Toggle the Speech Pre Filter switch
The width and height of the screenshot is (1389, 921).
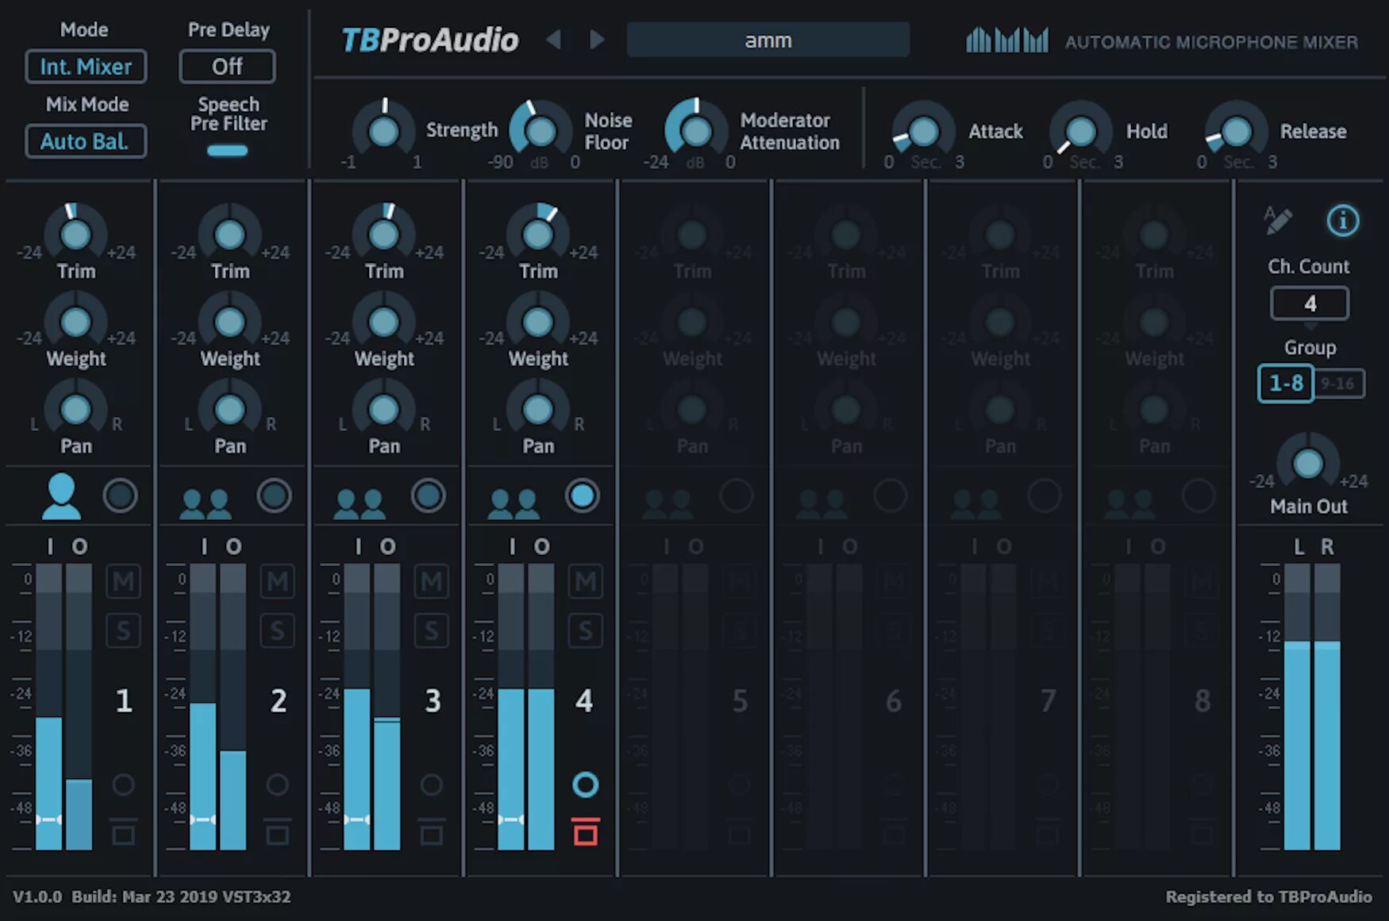click(228, 150)
